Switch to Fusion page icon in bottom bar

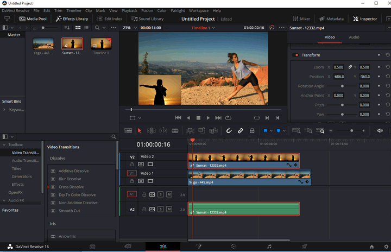pos(198,247)
